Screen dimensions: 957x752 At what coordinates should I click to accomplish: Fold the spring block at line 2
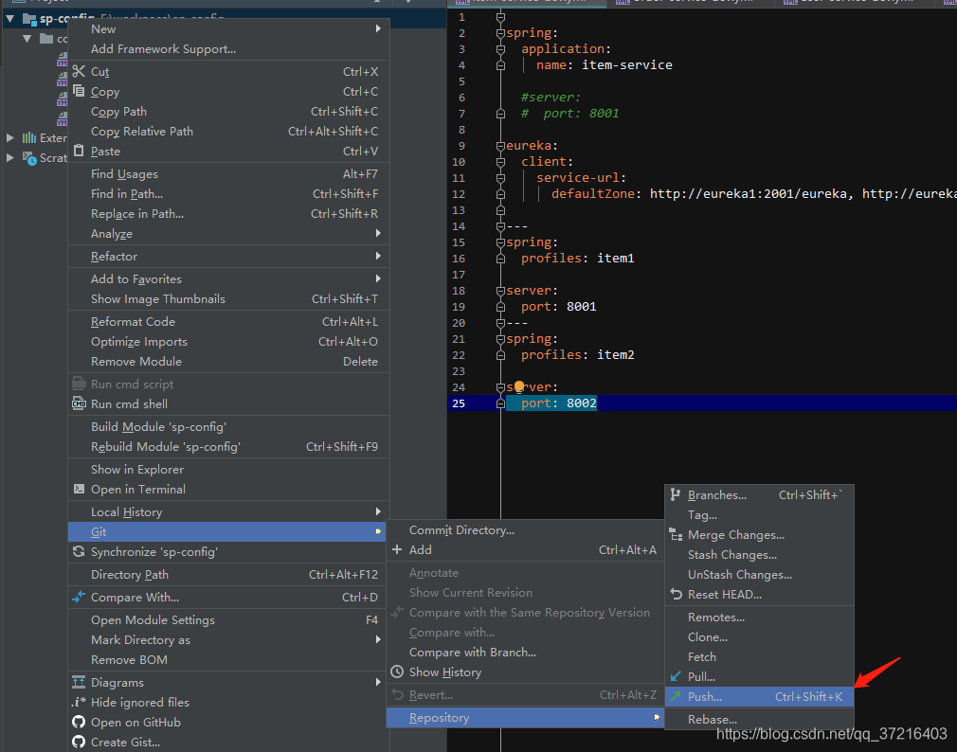tap(500, 33)
